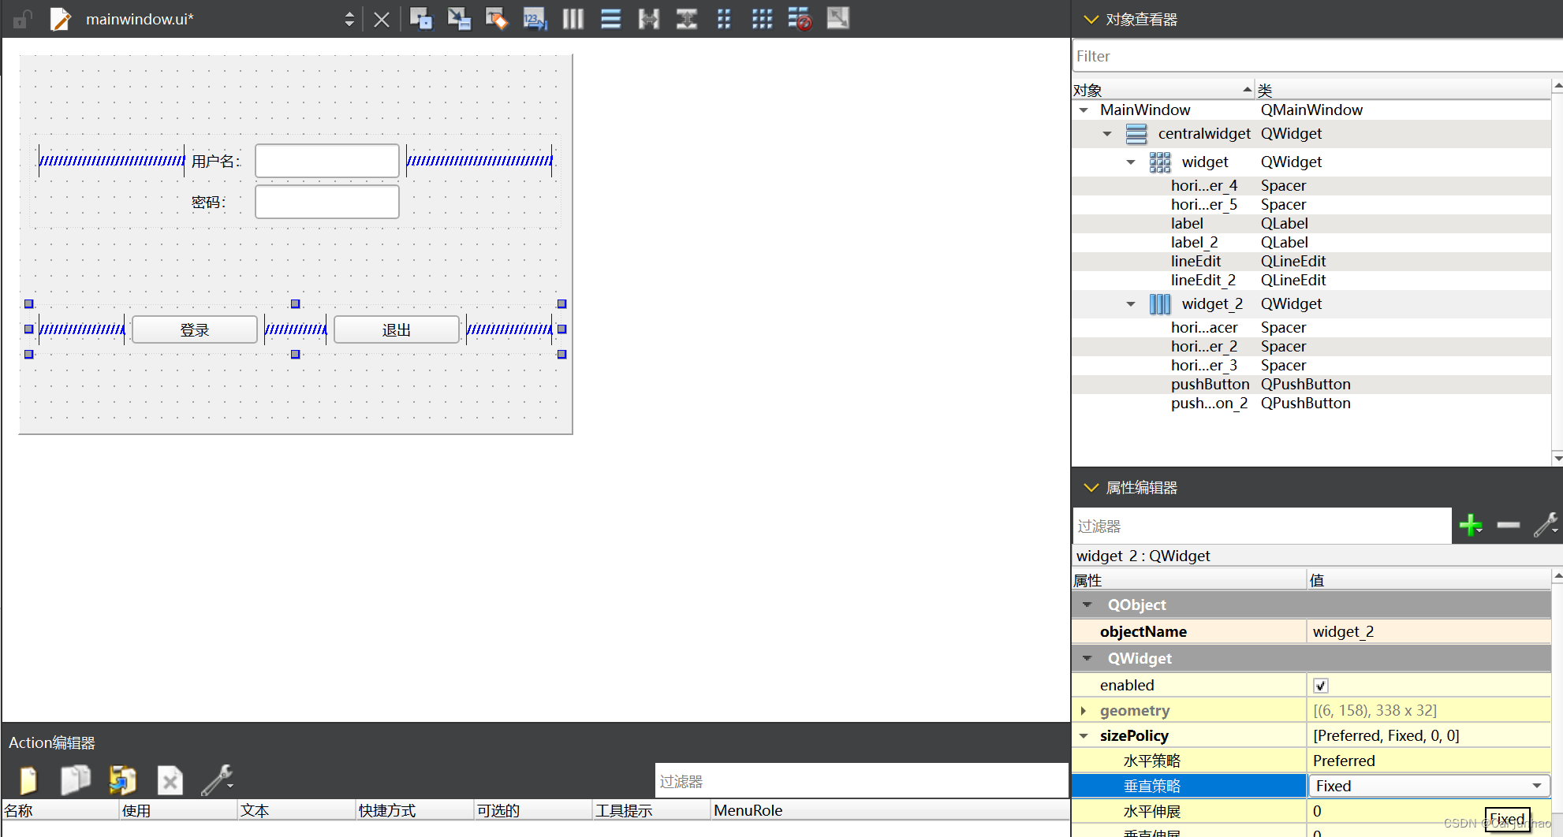Select push...on_2 in the object tree
This screenshot has width=1563, height=837.
1311,404
